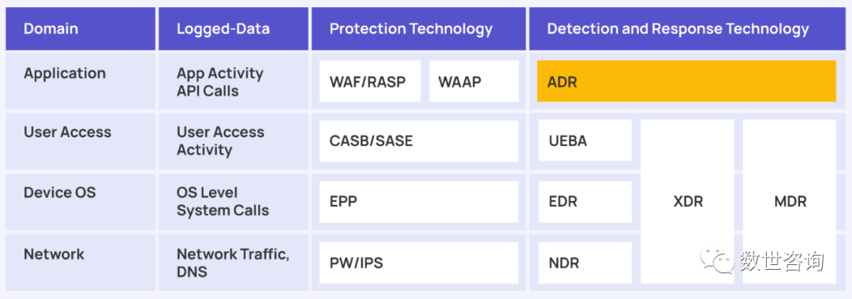
Task: Click the CASB/SASE cell
Action: (x=419, y=141)
